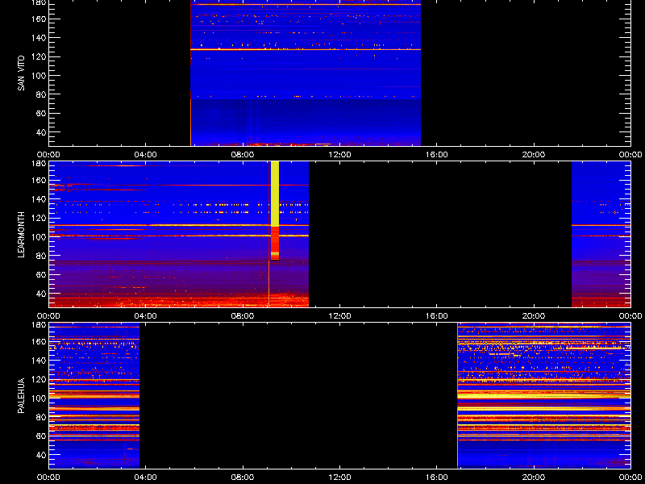
Task: Click the yellow saturated bar in Learmonth spectrogram
Action: (x=275, y=194)
